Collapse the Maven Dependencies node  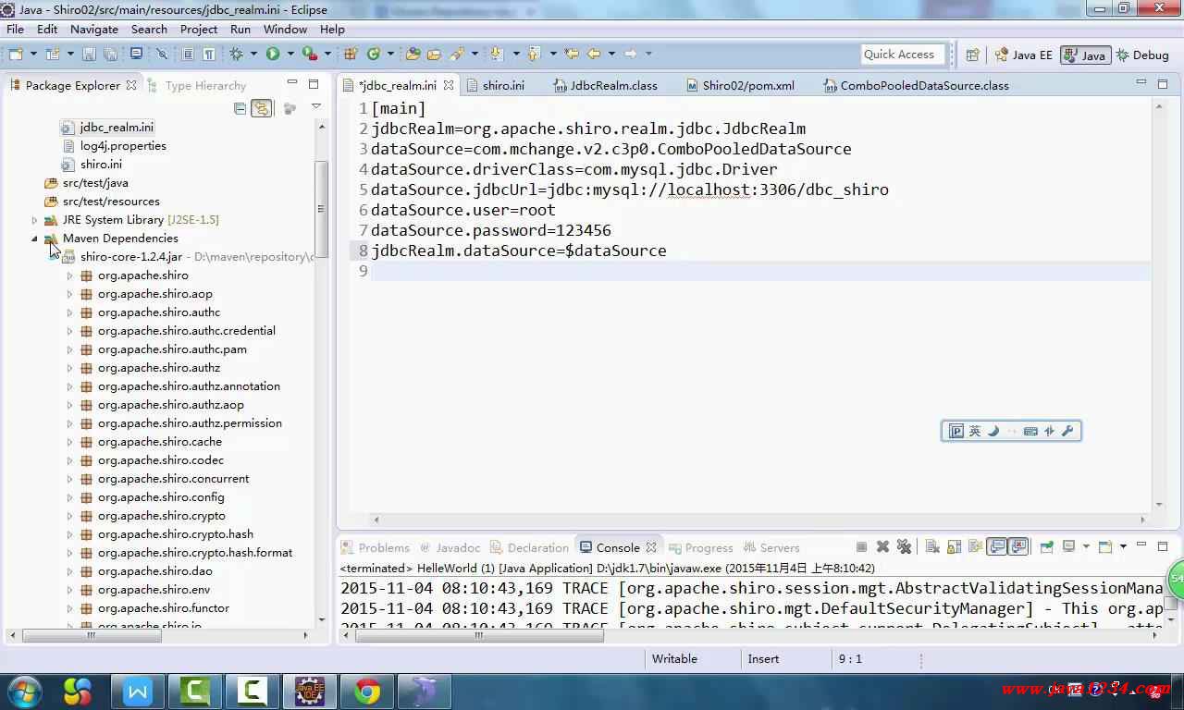(x=34, y=239)
